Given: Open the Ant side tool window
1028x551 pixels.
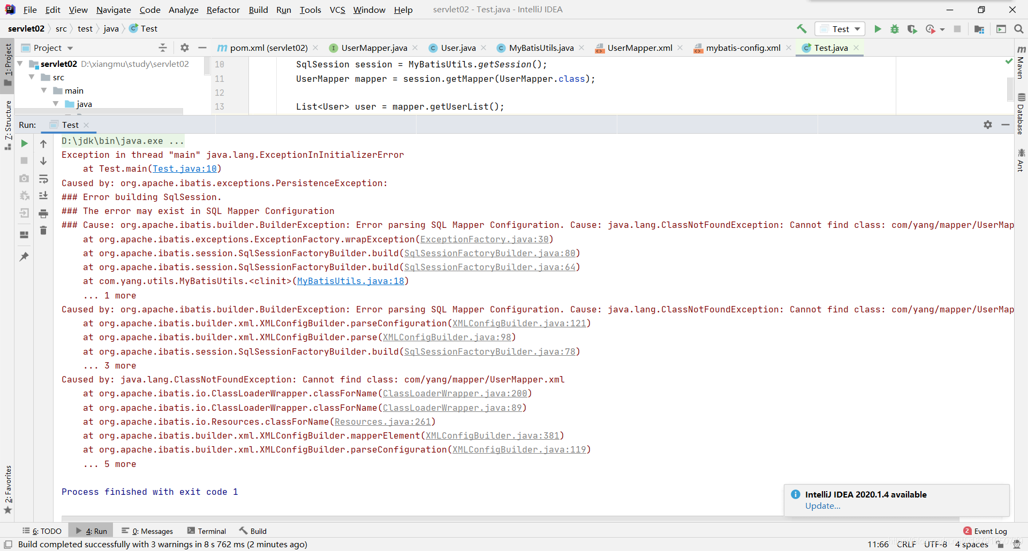Looking at the screenshot, I should click(1021, 160).
